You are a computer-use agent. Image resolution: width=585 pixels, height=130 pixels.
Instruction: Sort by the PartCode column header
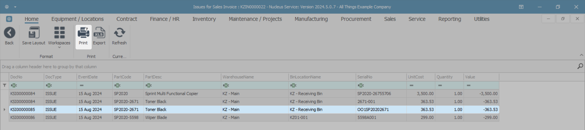tap(128, 77)
